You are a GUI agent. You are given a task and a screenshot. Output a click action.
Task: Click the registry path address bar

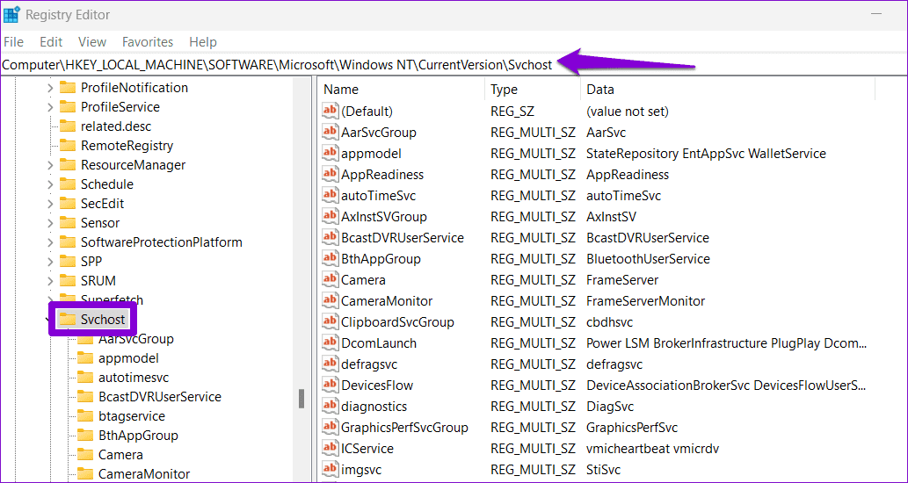click(x=454, y=65)
